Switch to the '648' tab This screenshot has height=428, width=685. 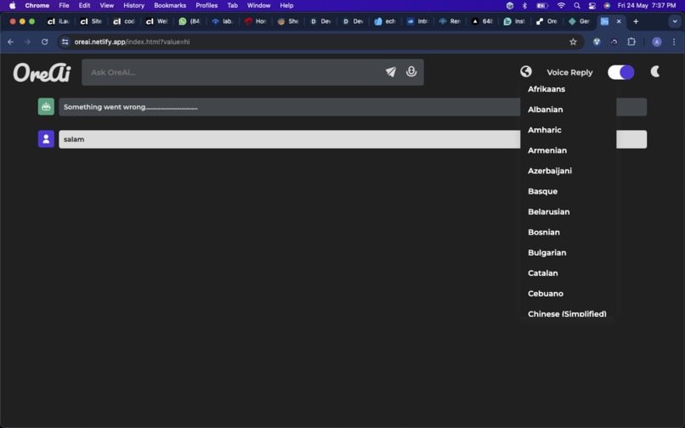[x=482, y=21]
